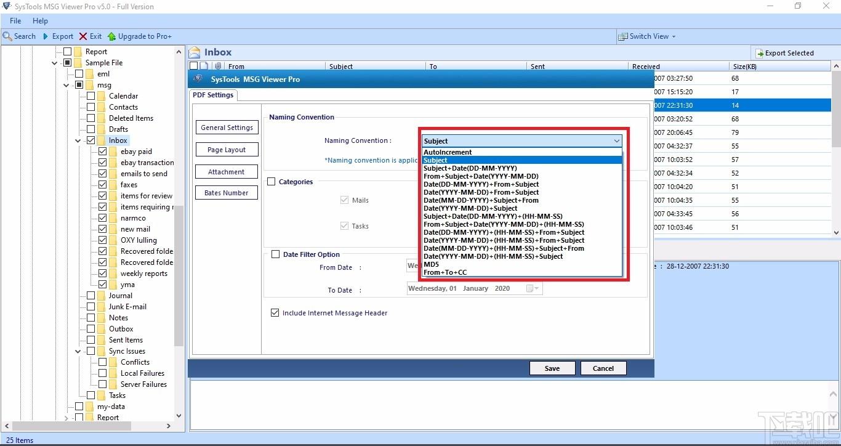Image resolution: width=841 pixels, height=446 pixels.
Task: Open the Help menu
Action: point(40,21)
